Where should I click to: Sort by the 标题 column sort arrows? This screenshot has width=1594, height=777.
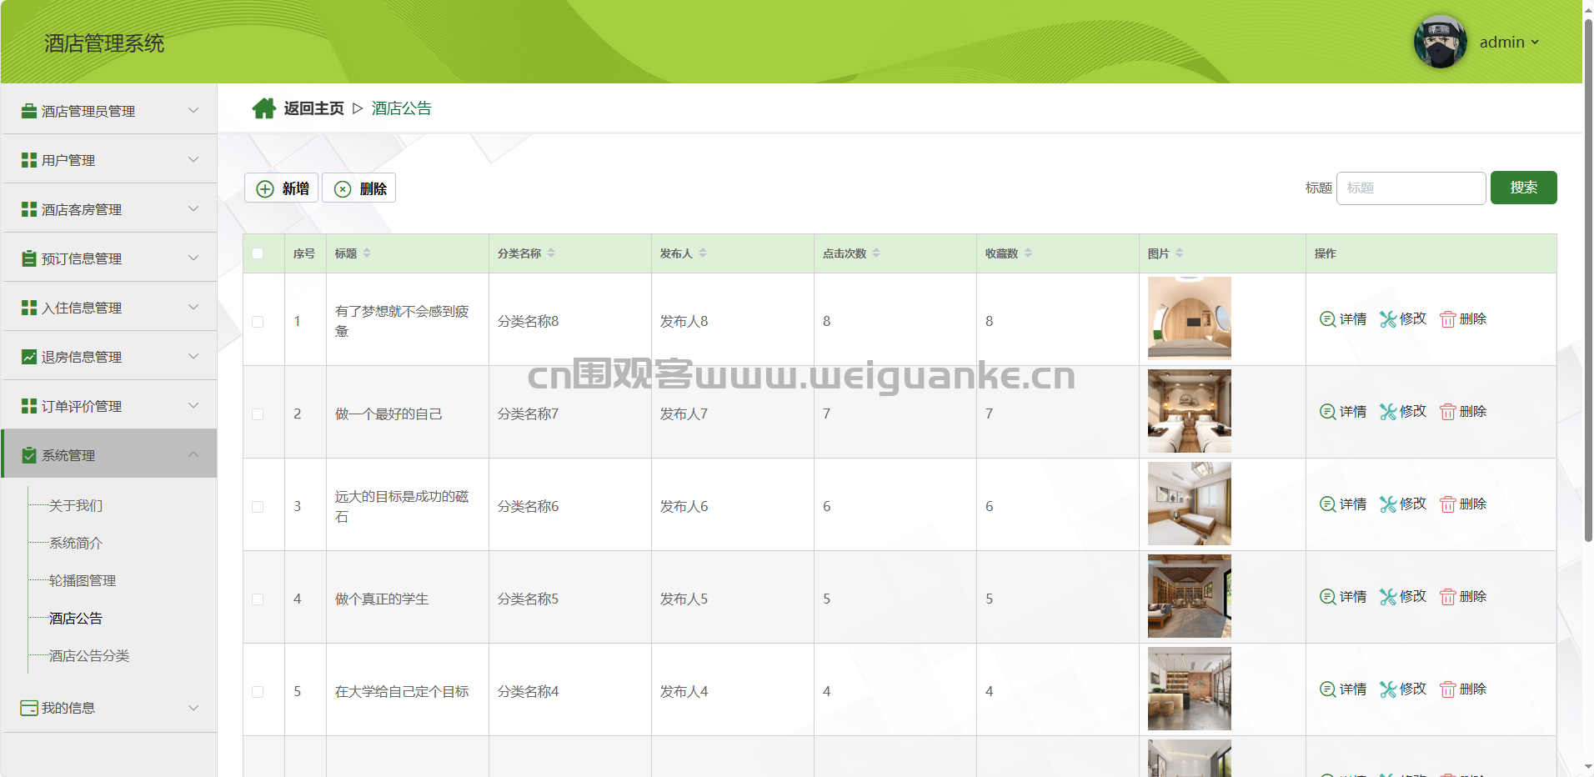click(367, 253)
